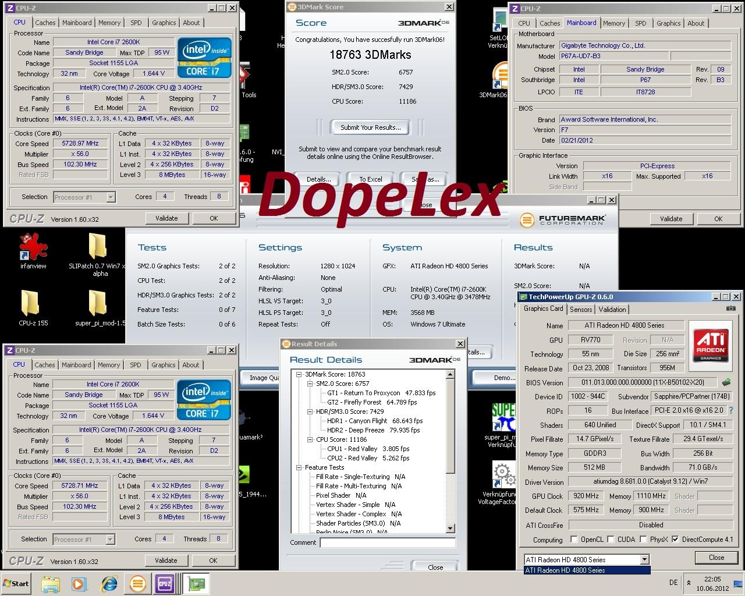The image size is (745, 596).
Task: Open the Sensors tab in GPU-Z
Action: point(581,310)
